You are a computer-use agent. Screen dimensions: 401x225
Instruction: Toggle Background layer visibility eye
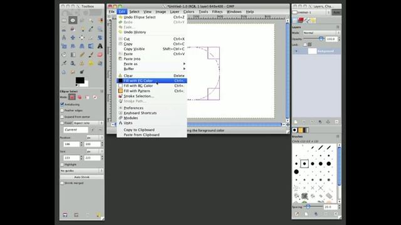click(296, 51)
